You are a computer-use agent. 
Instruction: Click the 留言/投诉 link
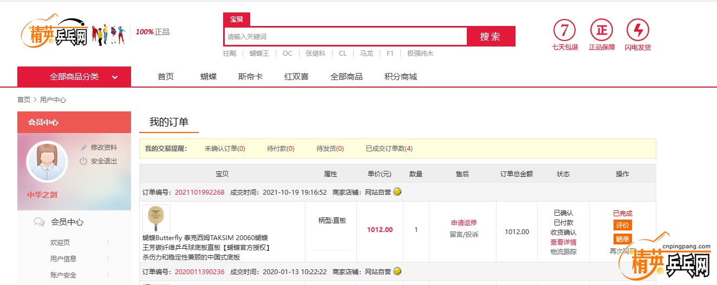pyautogui.click(x=464, y=235)
